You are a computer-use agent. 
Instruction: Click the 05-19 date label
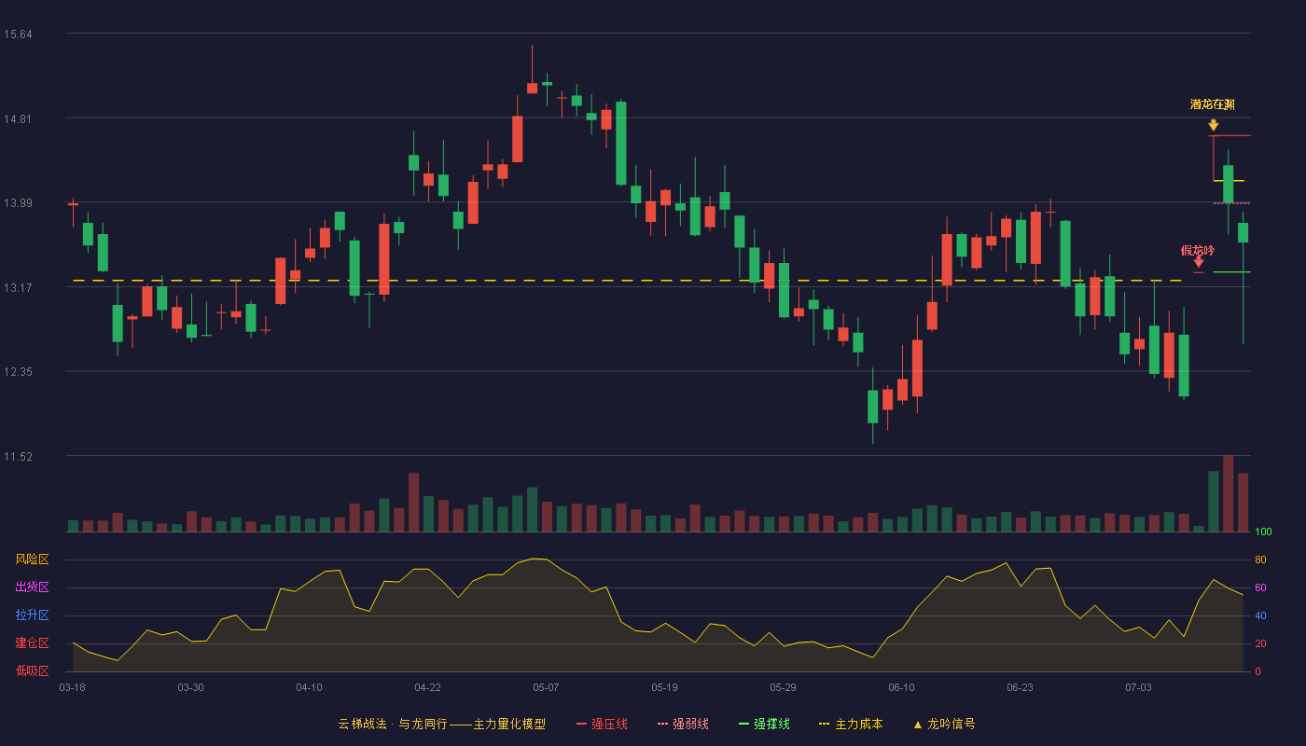(664, 687)
